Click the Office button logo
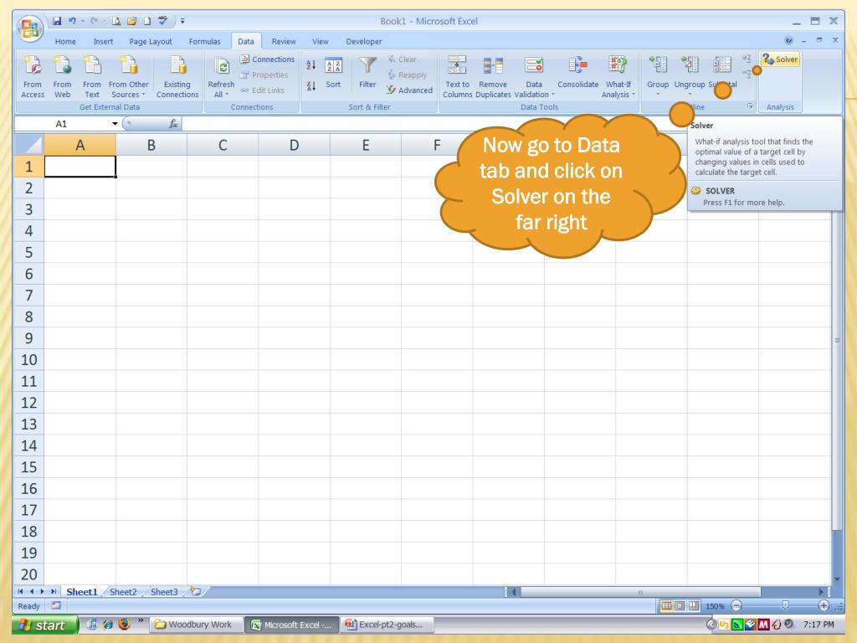 coord(30,28)
